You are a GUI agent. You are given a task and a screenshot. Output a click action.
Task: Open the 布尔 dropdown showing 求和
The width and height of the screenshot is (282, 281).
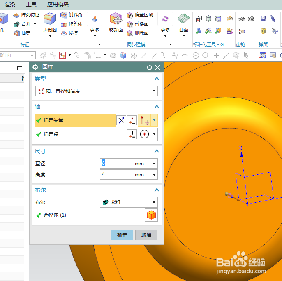click(x=129, y=202)
